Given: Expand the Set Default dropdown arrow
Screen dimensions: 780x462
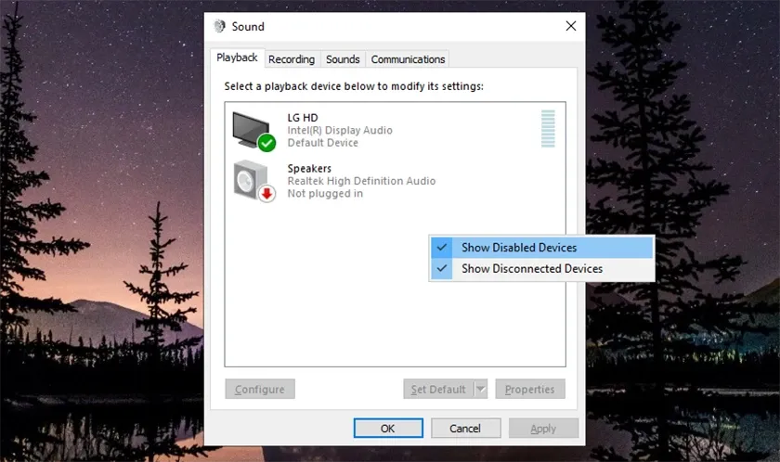Looking at the screenshot, I should (x=480, y=390).
